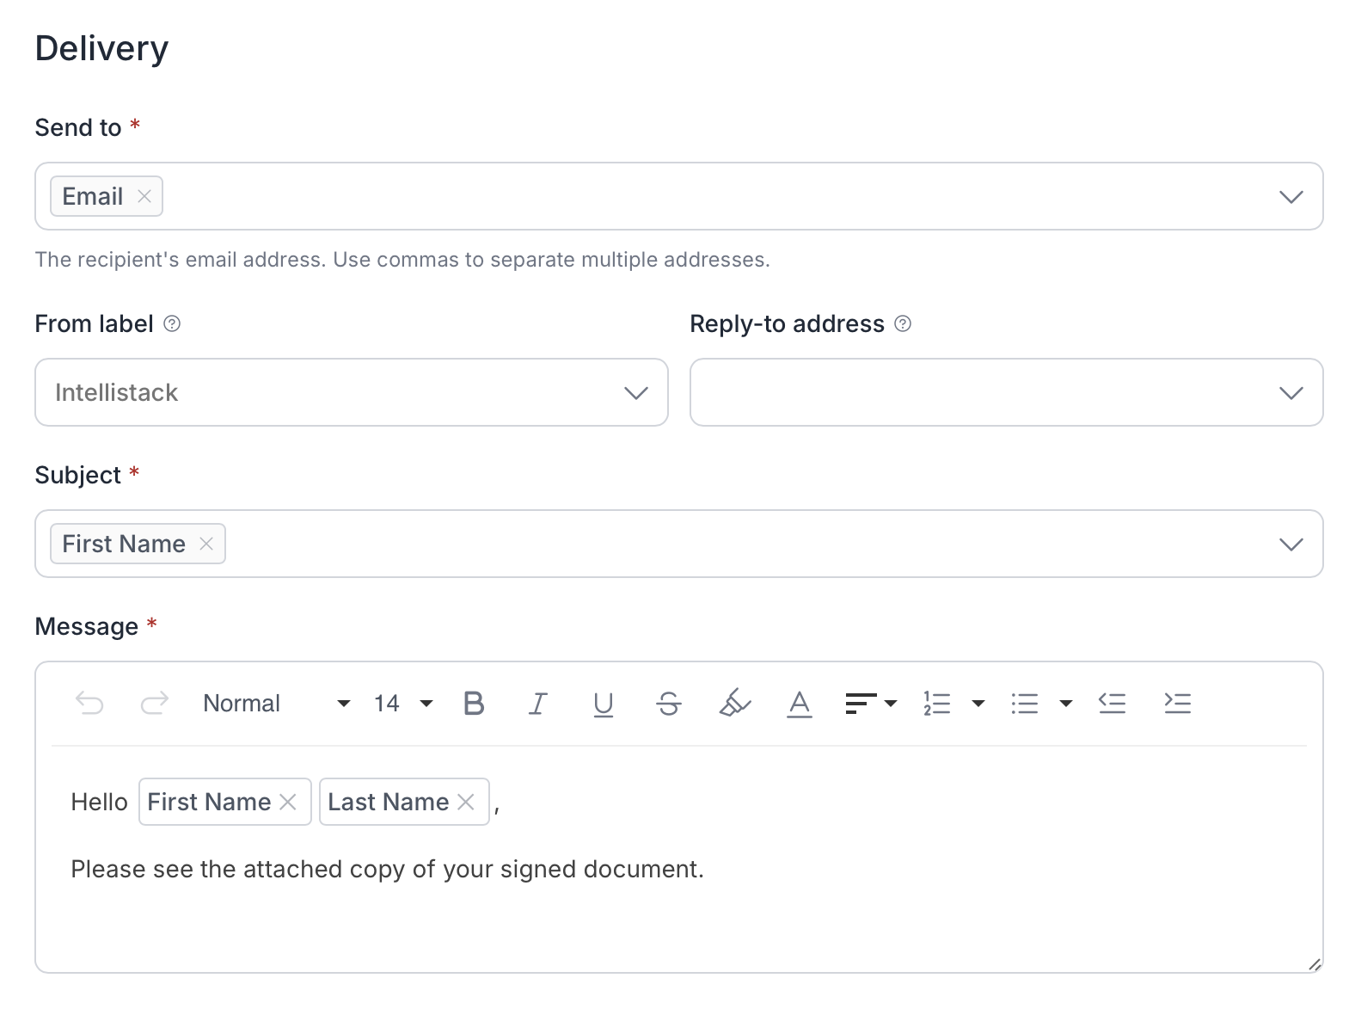Screen dimensions: 1355x1015
Task: Decrease indent of the message text
Action: (x=1112, y=704)
